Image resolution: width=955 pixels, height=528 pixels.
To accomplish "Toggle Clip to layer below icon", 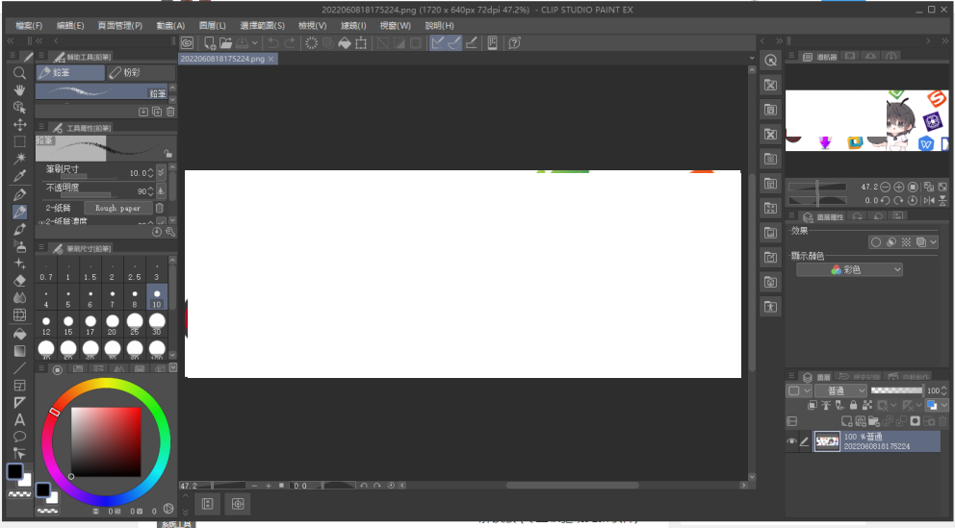I will 813,406.
